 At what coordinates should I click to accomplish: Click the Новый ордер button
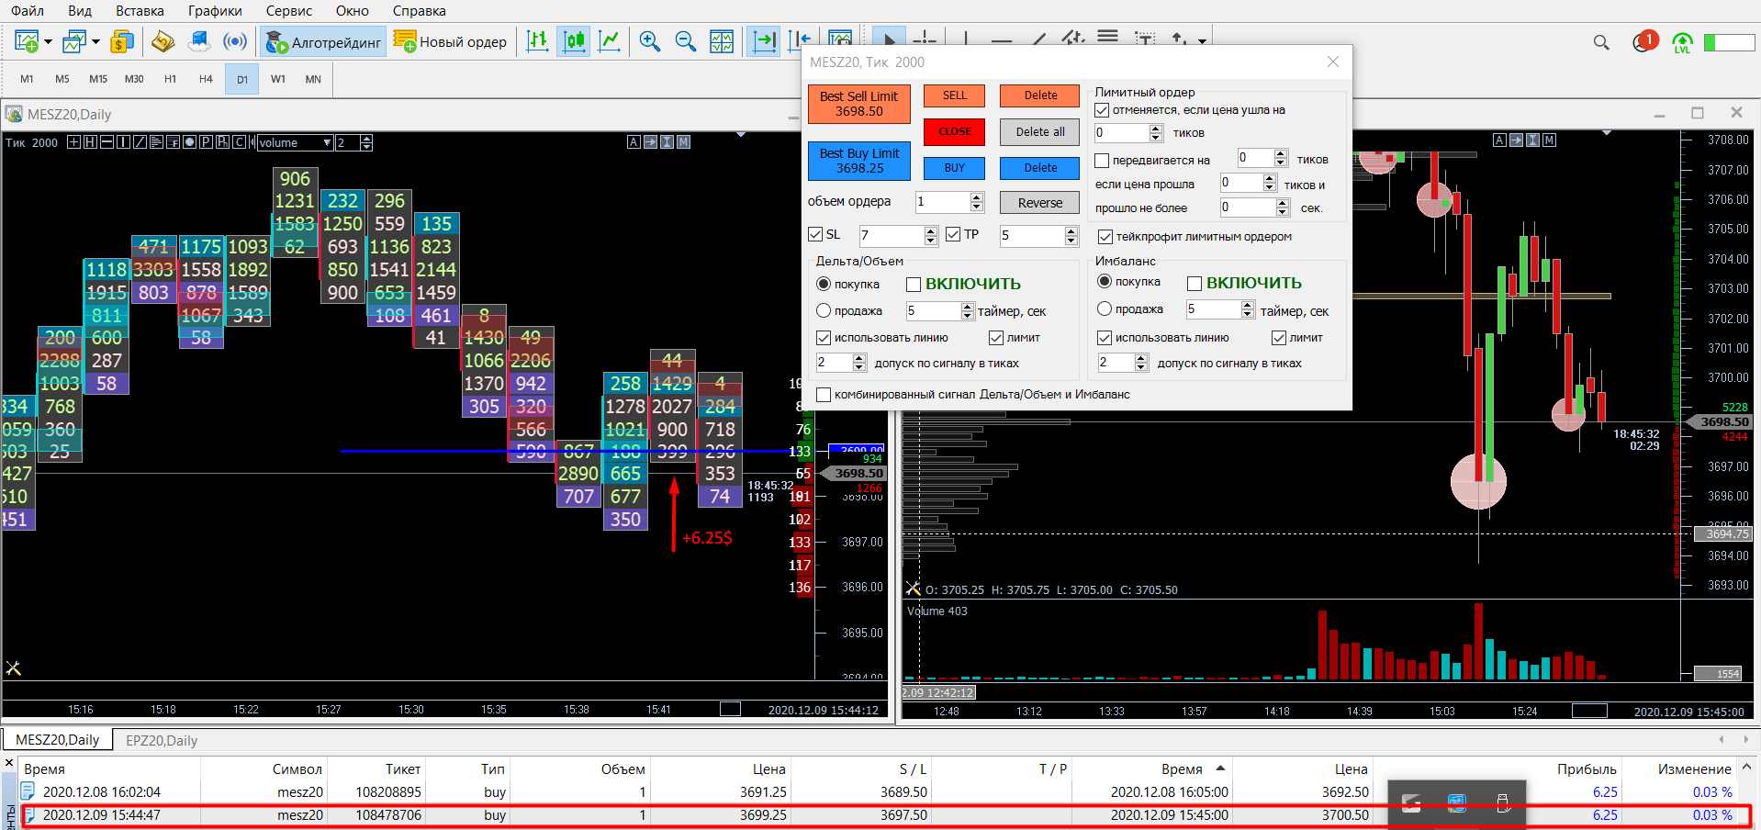point(450,41)
